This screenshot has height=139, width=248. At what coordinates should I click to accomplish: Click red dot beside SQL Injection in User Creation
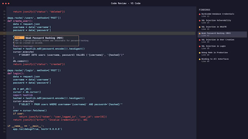click(x=199, y=40)
